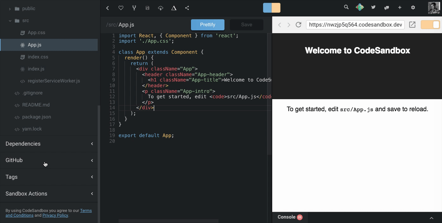Open the Console tab
This screenshot has height=223, width=442.
click(286, 217)
